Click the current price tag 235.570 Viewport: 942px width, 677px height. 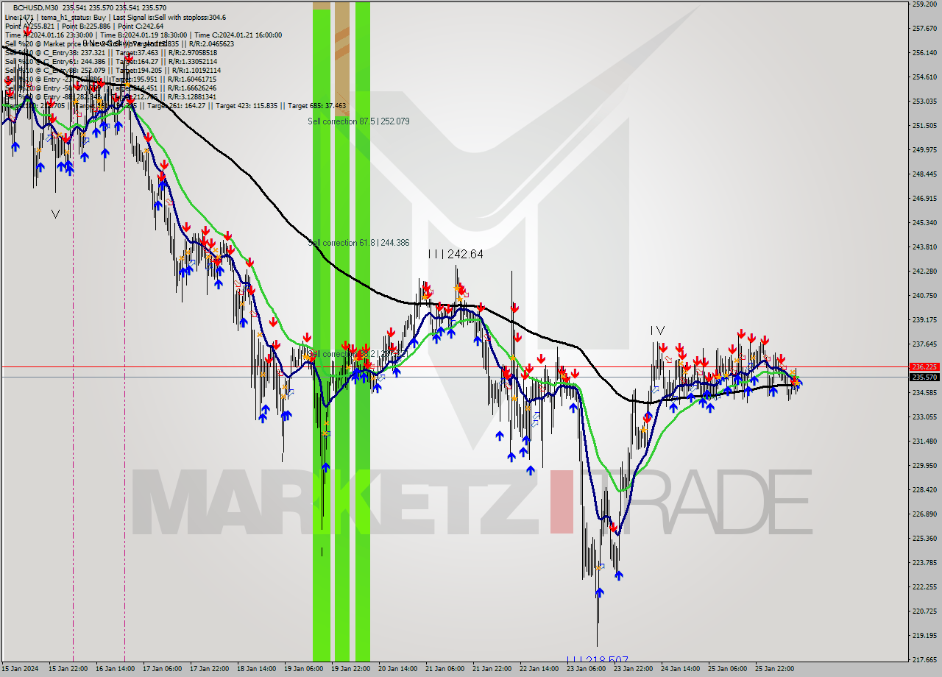pyautogui.click(x=924, y=377)
